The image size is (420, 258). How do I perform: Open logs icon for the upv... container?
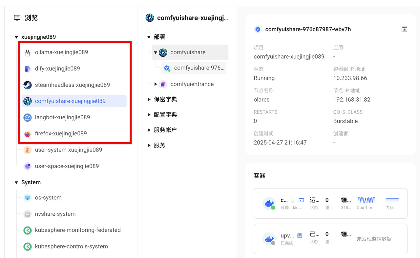click(x=300, y=236)
